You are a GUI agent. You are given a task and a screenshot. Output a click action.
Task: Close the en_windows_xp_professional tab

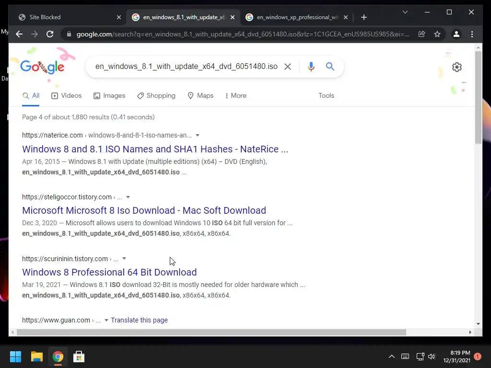pyautogui.click(x=346, y=17)
